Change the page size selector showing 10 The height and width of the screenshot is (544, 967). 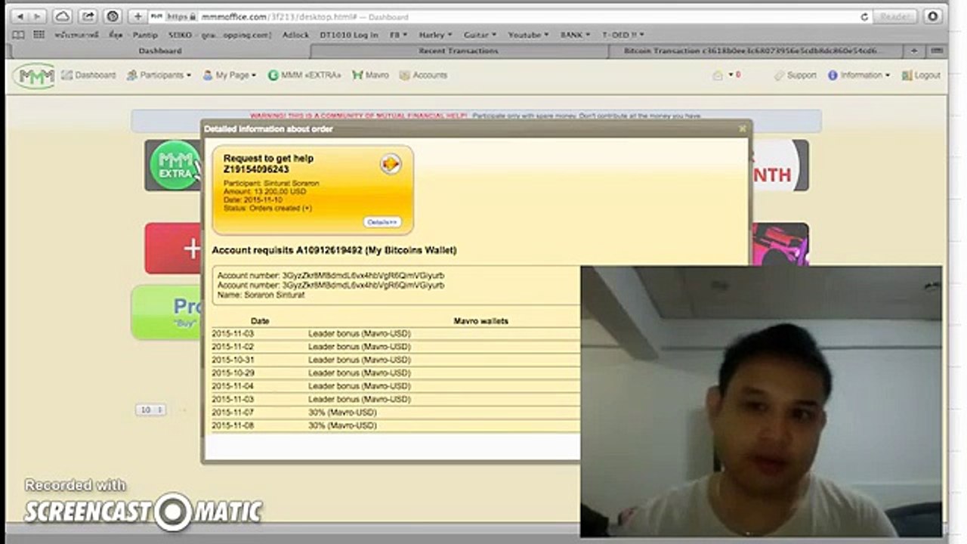(150, 410)
